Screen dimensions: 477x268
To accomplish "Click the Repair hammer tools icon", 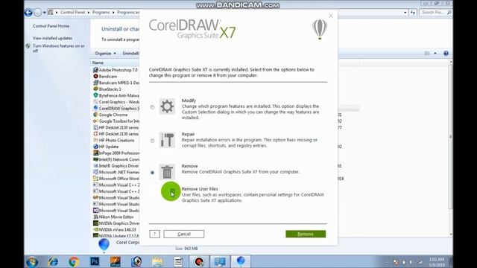I will tap(167, 140).
